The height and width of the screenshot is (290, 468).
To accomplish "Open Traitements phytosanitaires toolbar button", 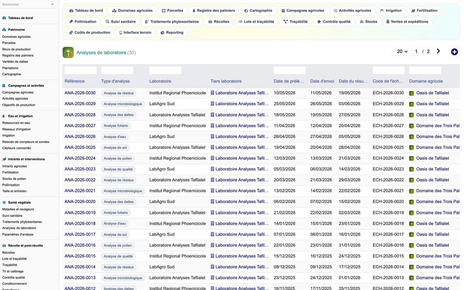I will click(172, 21).
